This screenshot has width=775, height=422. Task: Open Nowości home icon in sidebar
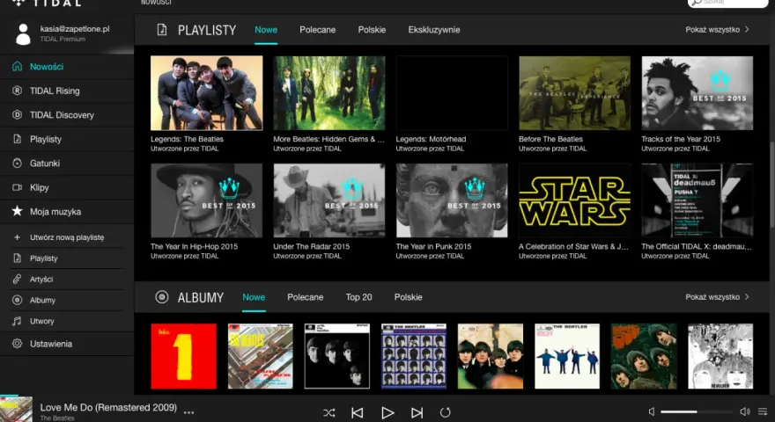pos(17,66)
